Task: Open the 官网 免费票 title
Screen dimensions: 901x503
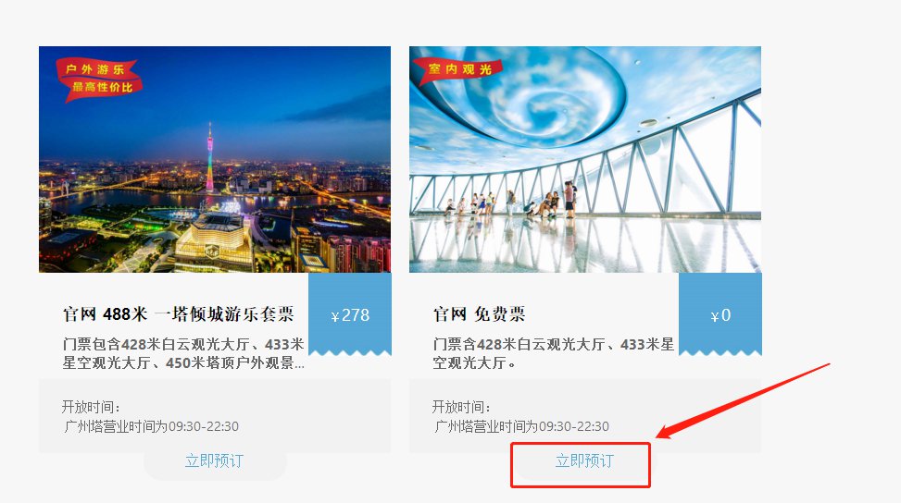Action: pos(479,314)
